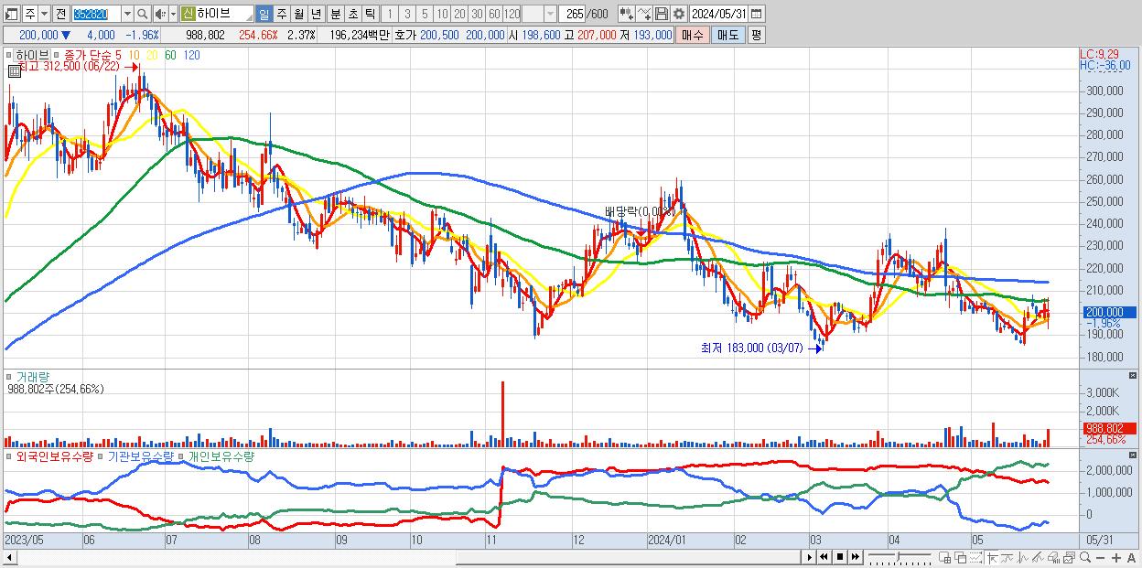Click the crosshair axis tool icon
This screenshot has width=1142, height=568.
click(x=992, y=558)
